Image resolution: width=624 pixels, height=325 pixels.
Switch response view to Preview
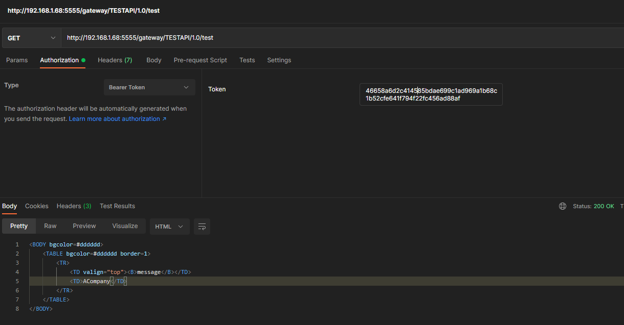(84, 226)
